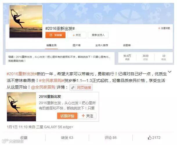Follow the topic with +关注 button at top

77,35
